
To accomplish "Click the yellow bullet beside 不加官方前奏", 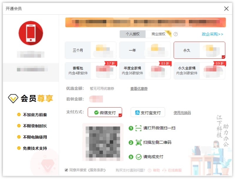I will tap(19, 115).
